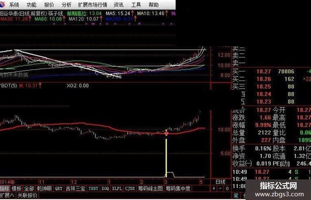
Task: Click the MA10: 13.46 value
Action: coord(151,13)
